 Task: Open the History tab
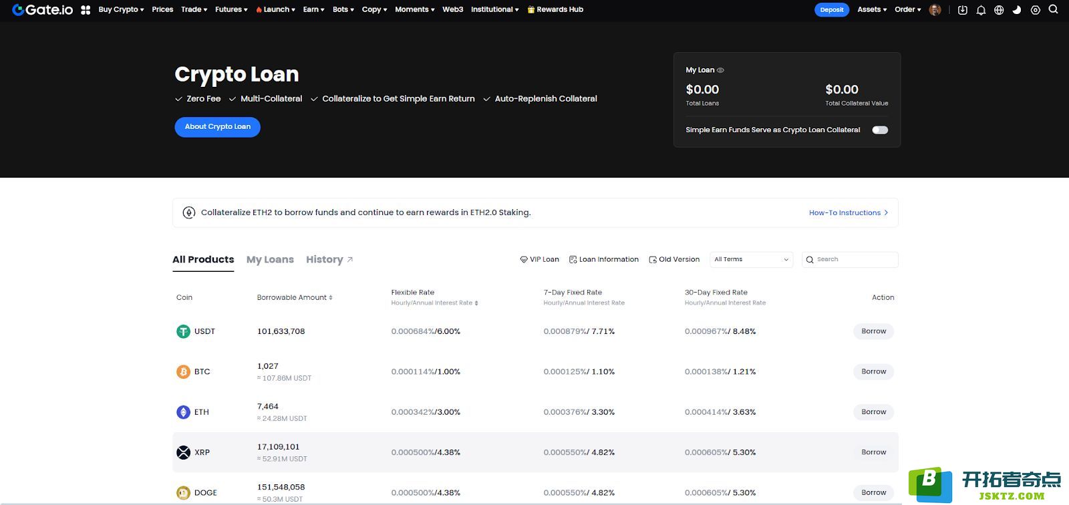coord(324,259)
